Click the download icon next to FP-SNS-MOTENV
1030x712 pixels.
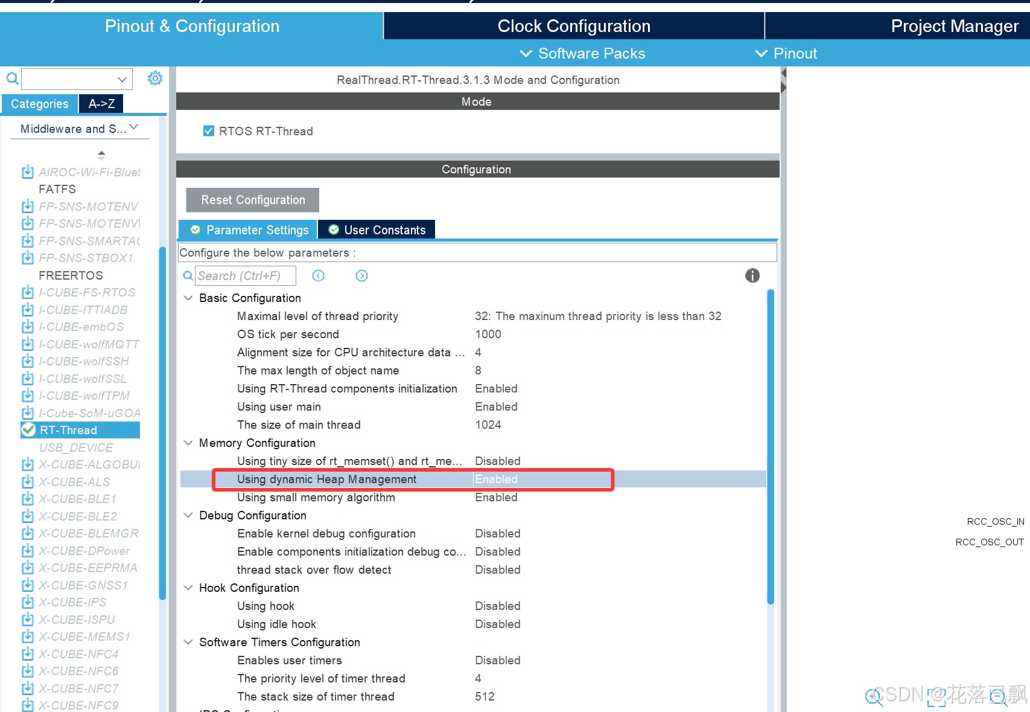click(28, 207)
